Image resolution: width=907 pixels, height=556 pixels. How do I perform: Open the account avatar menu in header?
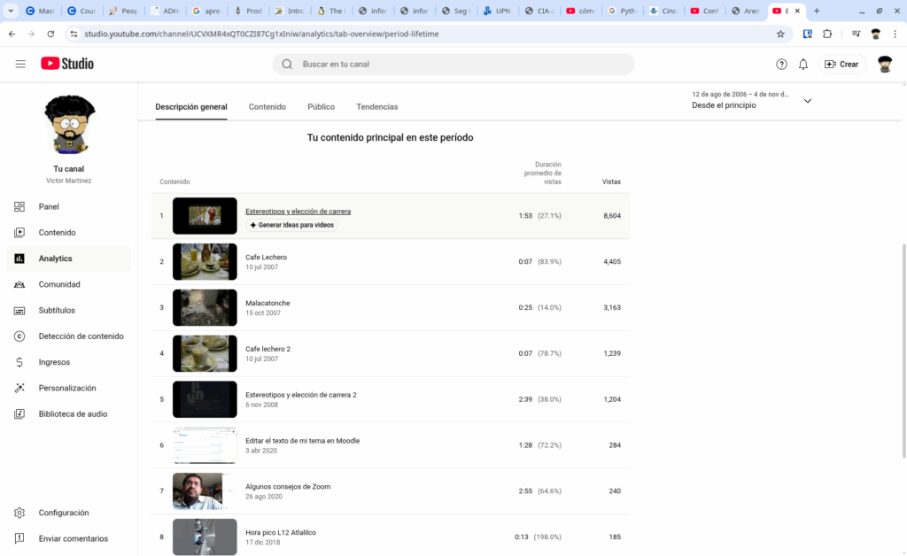884,64
